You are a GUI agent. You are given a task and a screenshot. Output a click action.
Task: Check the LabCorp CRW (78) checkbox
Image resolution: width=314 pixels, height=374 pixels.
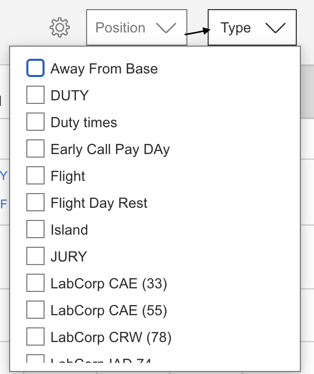click(35, 337)
